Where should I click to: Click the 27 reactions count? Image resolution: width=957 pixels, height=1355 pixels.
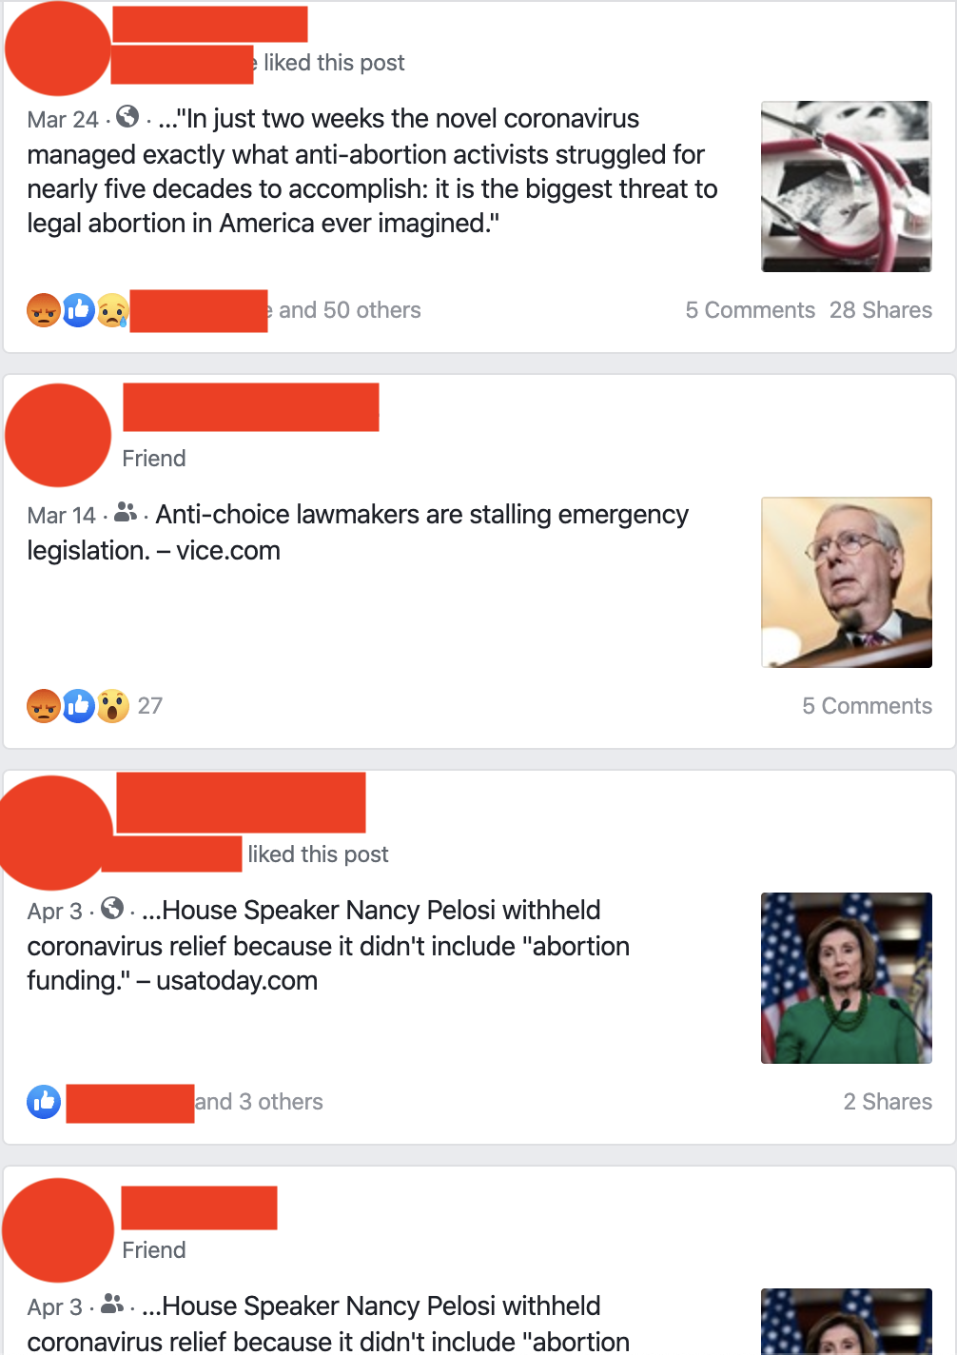point(150,706)
